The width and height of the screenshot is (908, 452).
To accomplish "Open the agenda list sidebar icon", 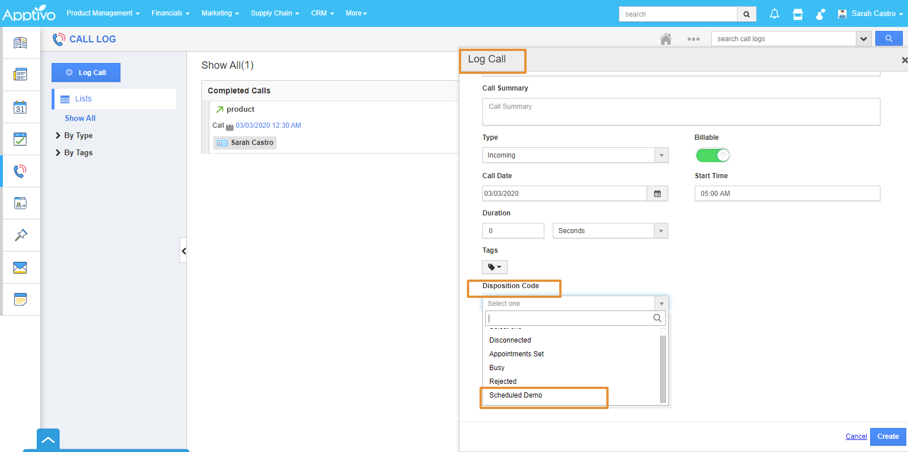I will [x=20, y=74].
